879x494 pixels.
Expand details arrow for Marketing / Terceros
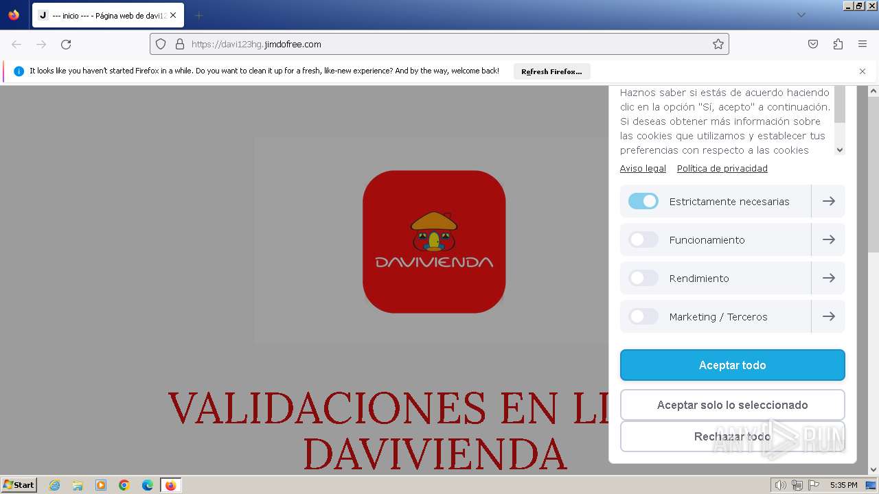(x=829, y=316)
